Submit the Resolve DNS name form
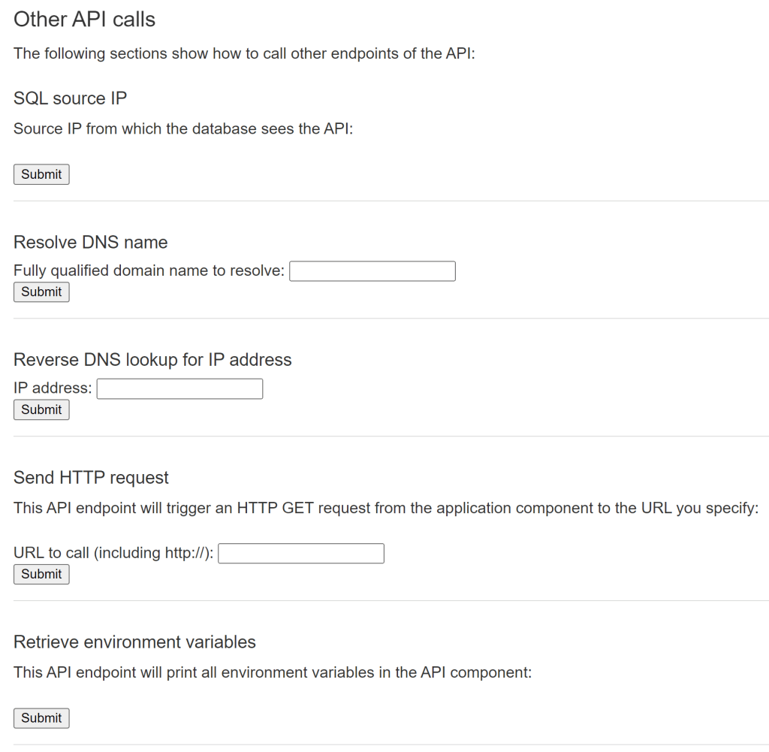 [41, 291]
